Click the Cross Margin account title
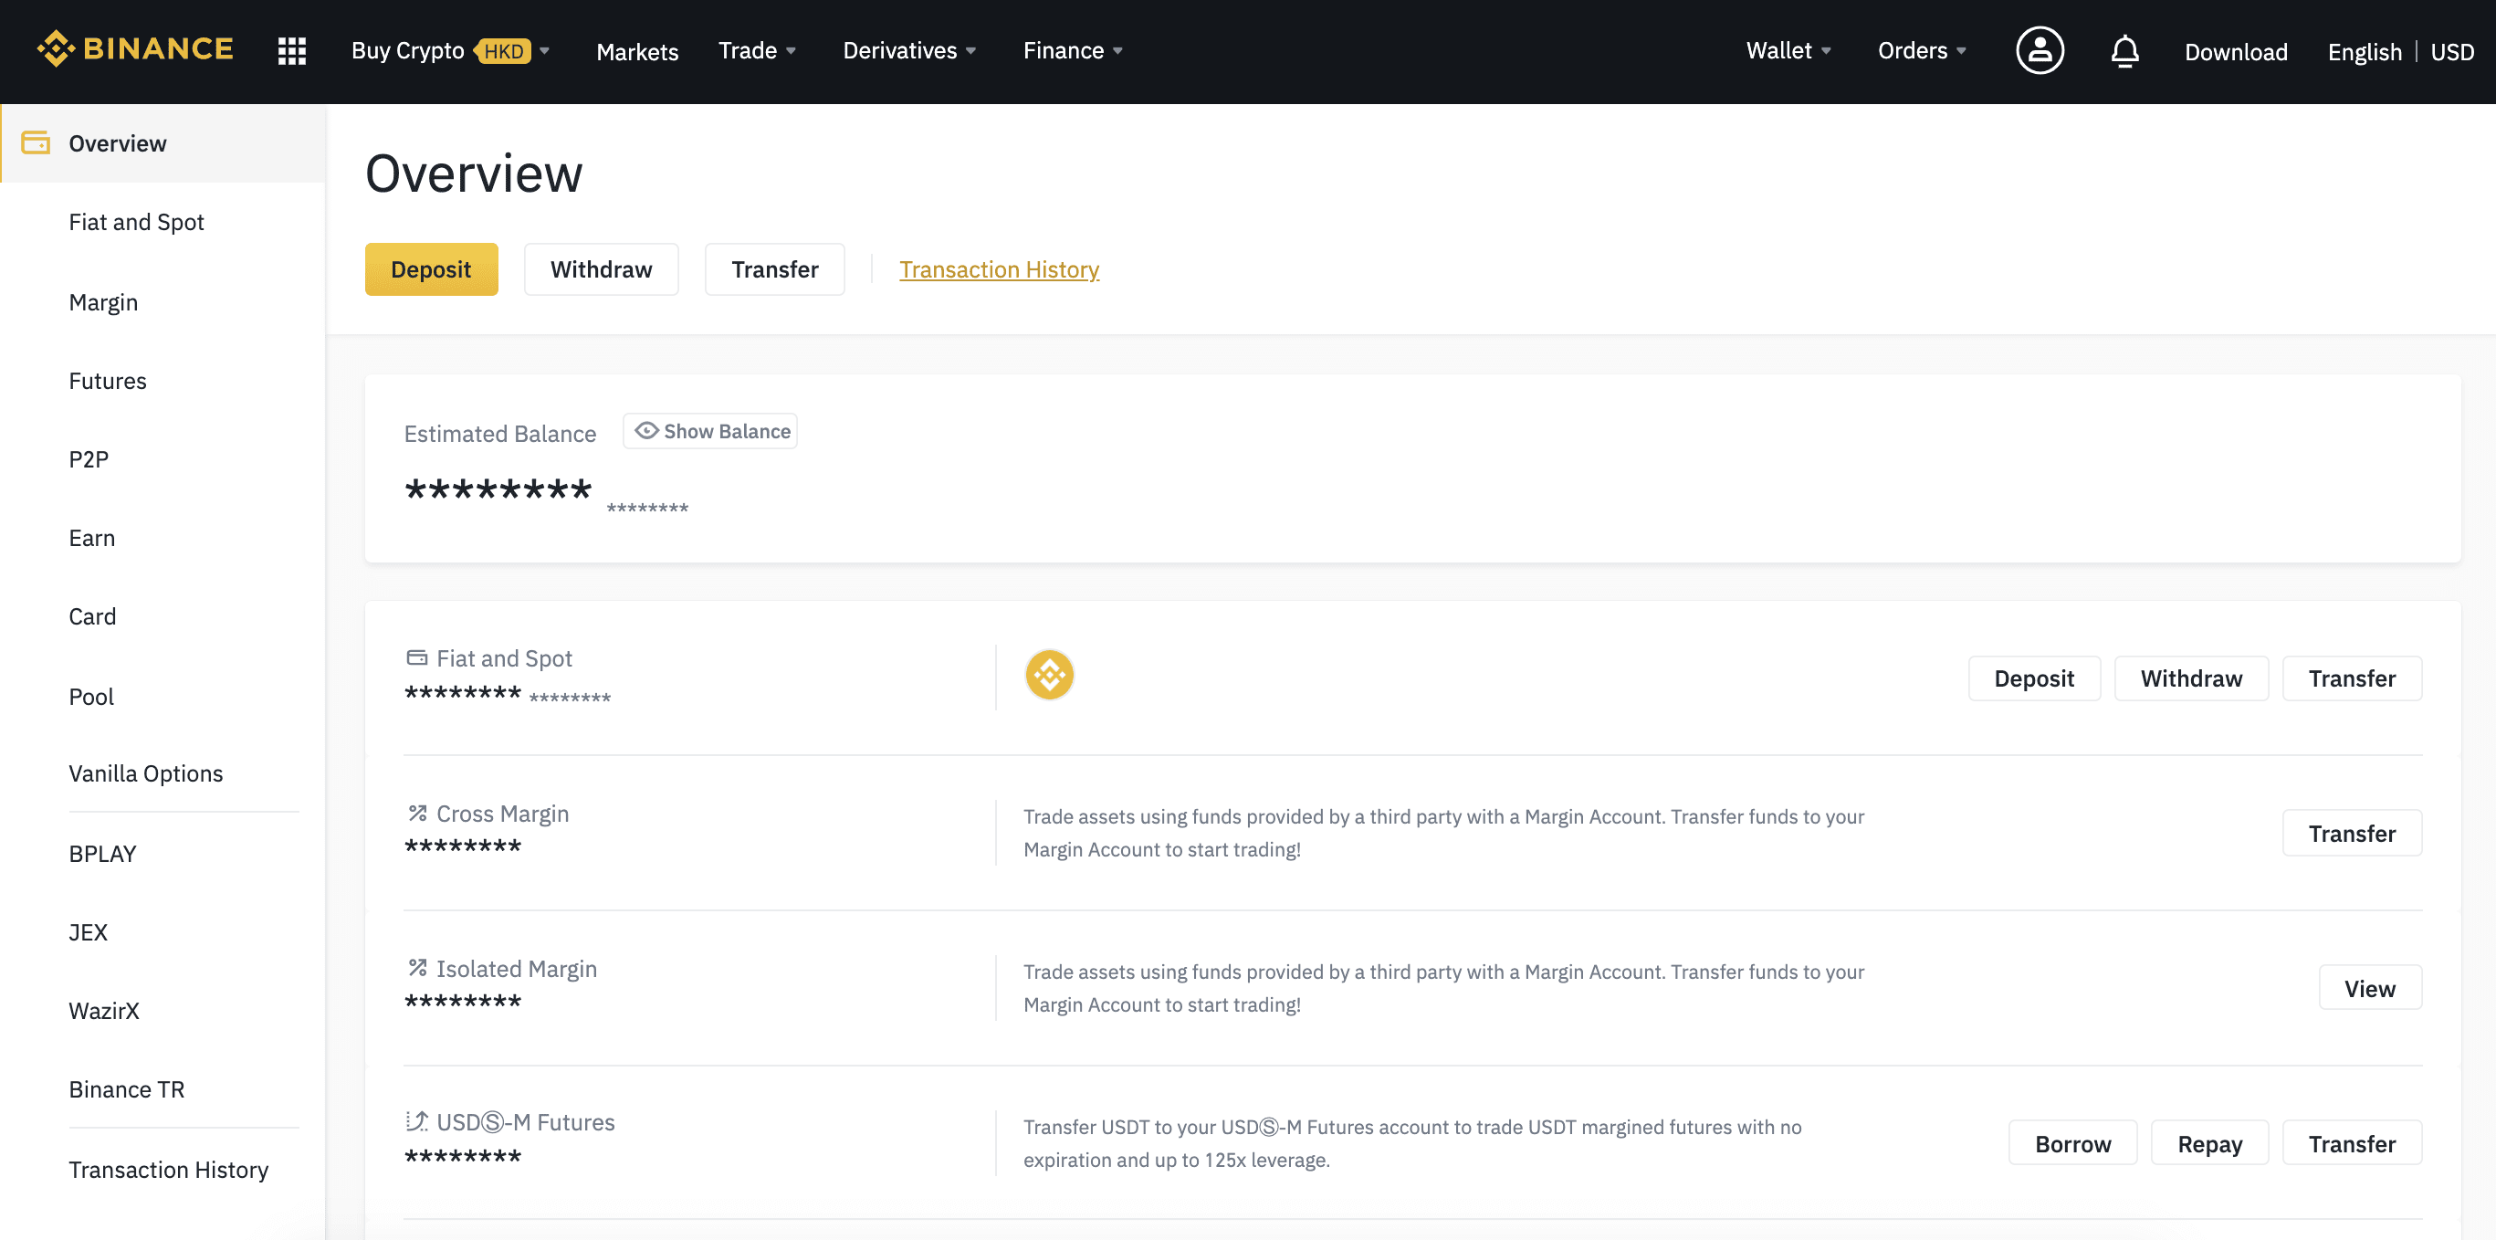2496x1240 pixels. tap(503, 814)
